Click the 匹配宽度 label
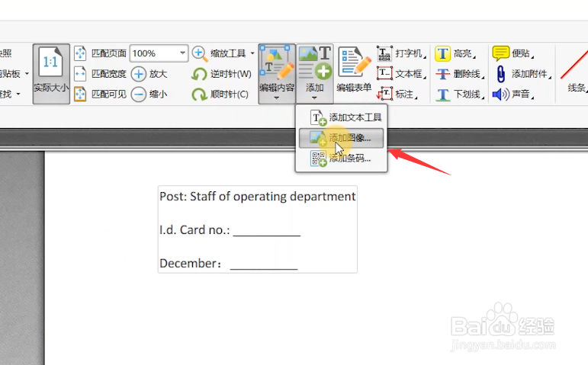 (x=109, y=74)
